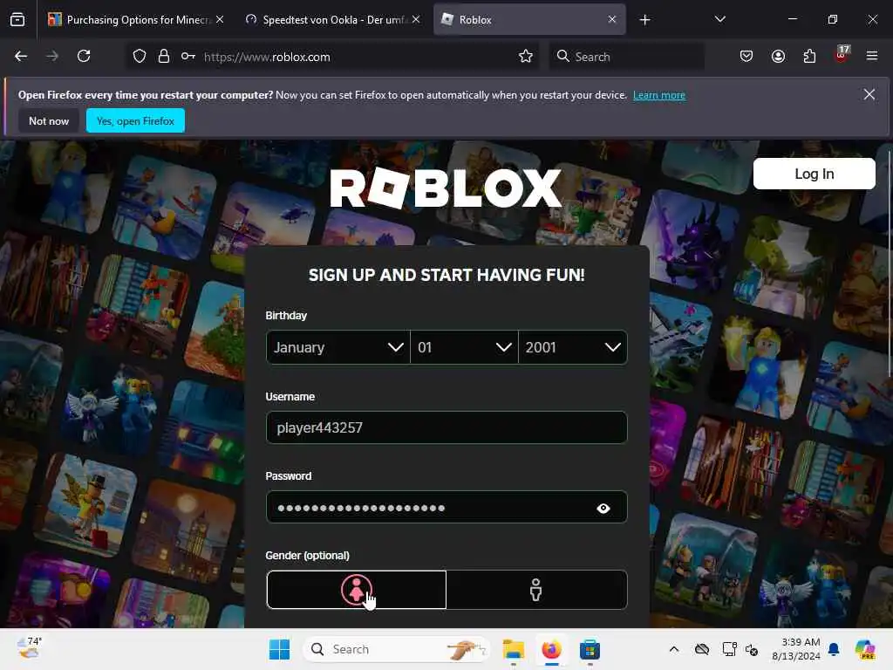Open the birthday month dropdown showing January

[337, 347]
